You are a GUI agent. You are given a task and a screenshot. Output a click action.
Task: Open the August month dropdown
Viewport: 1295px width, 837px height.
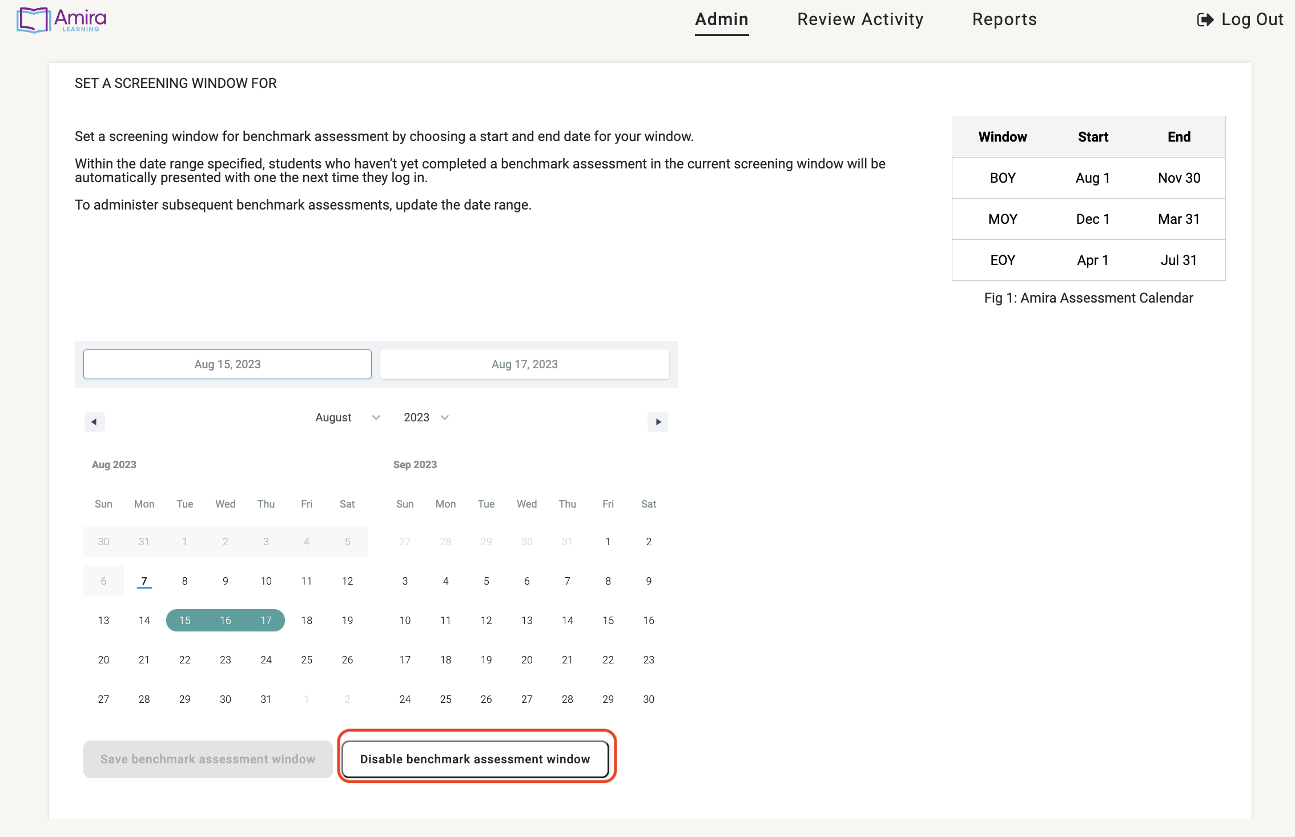(x=348, y=417)
